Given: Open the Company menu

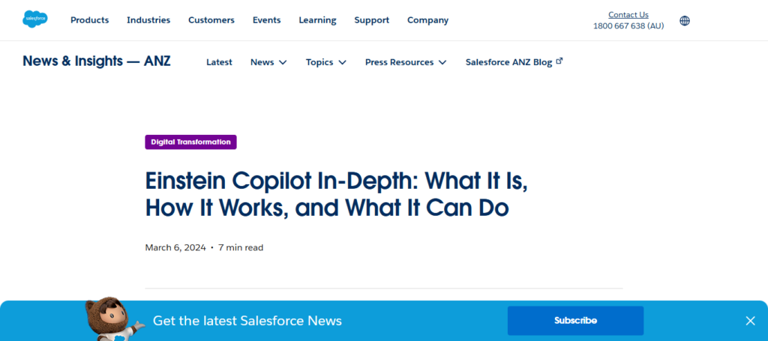Looking at the screenshot, I should click(427, 20).
